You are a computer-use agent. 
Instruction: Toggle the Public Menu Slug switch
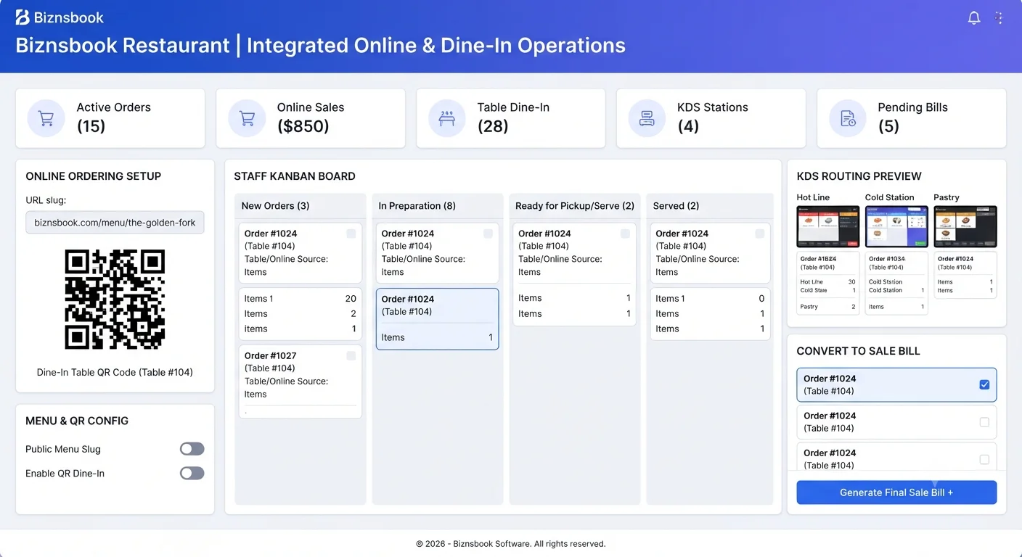tap(192, 449)
